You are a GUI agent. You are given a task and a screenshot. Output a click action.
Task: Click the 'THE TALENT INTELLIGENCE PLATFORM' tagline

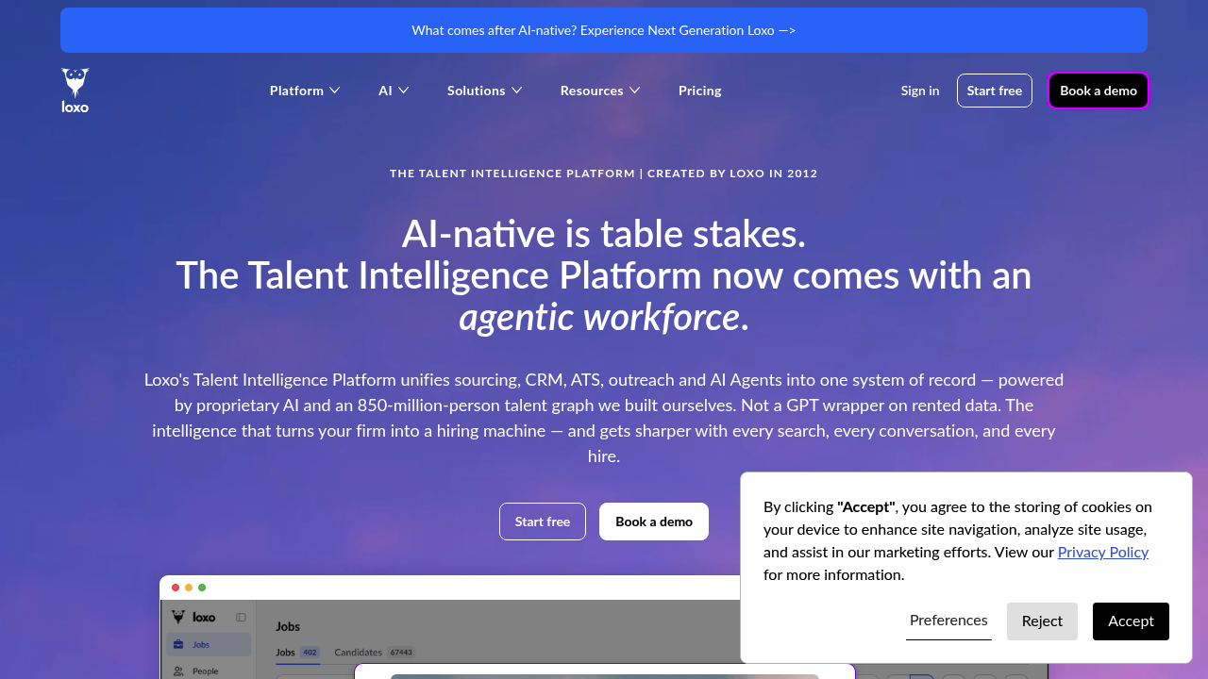[512, 174]
